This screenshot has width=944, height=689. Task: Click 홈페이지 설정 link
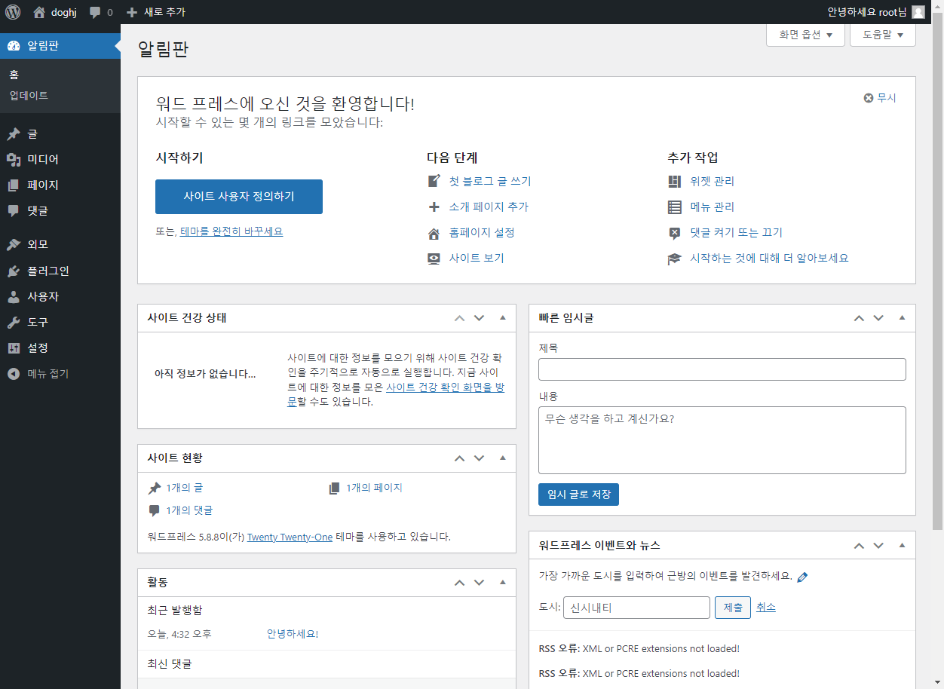[482, 232]
